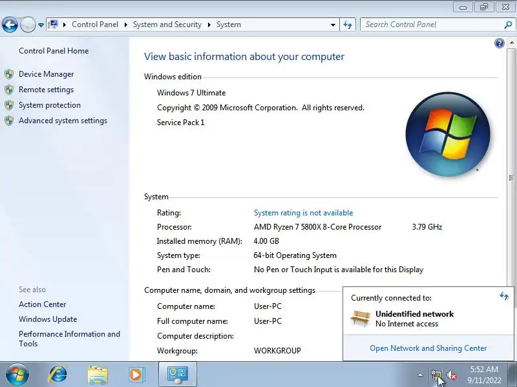517x387 pixels.
Task: Expand the arrow after Control Panel breadcrumb
Action: (x=126, y=25)
